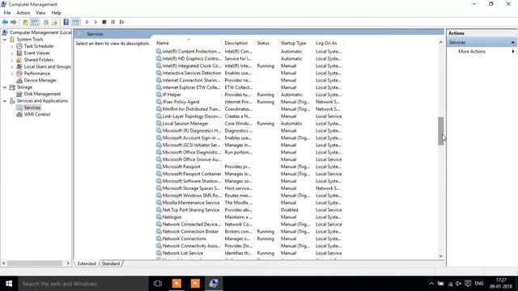Screen dimensions: 518x291
Task: Select WMI Control in the tree
Action: [36, 115]
